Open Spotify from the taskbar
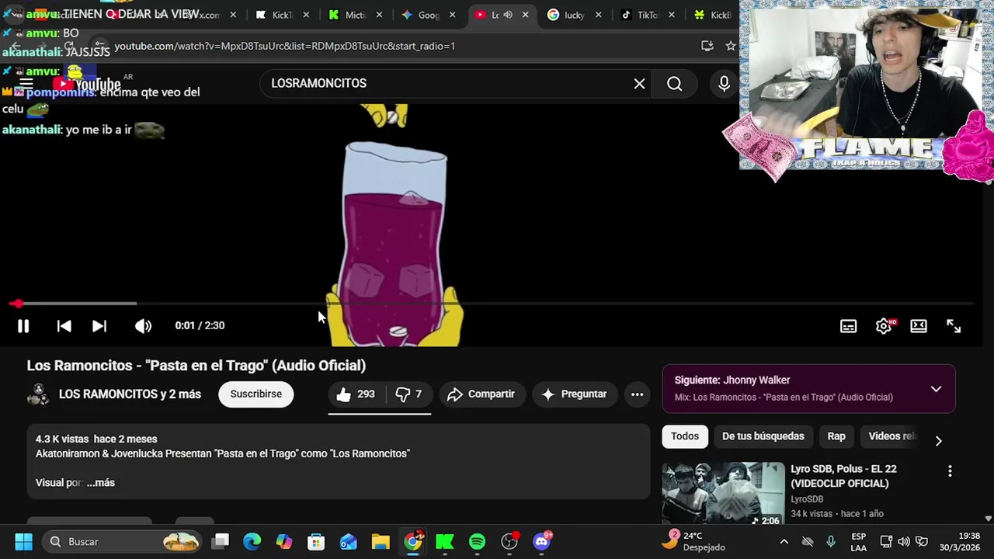 tap(477, 542)
